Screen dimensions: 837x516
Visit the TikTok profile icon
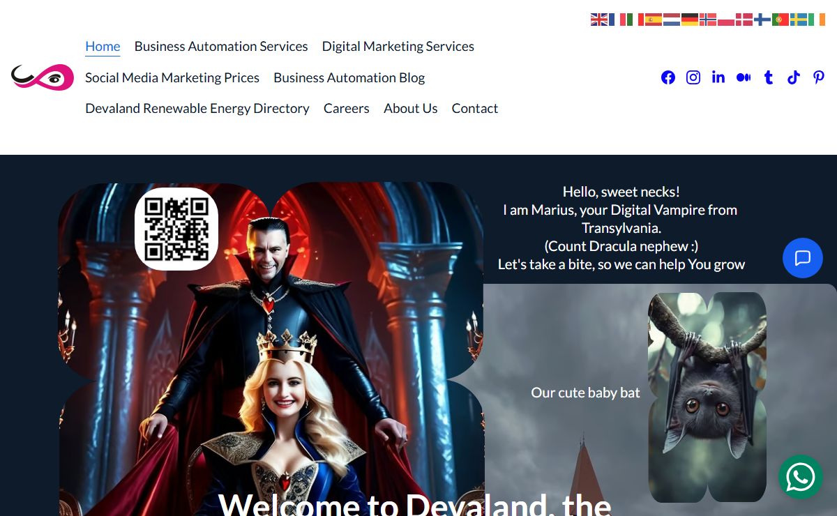click(794, 77)
